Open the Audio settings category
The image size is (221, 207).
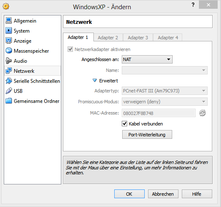(33, 61)
